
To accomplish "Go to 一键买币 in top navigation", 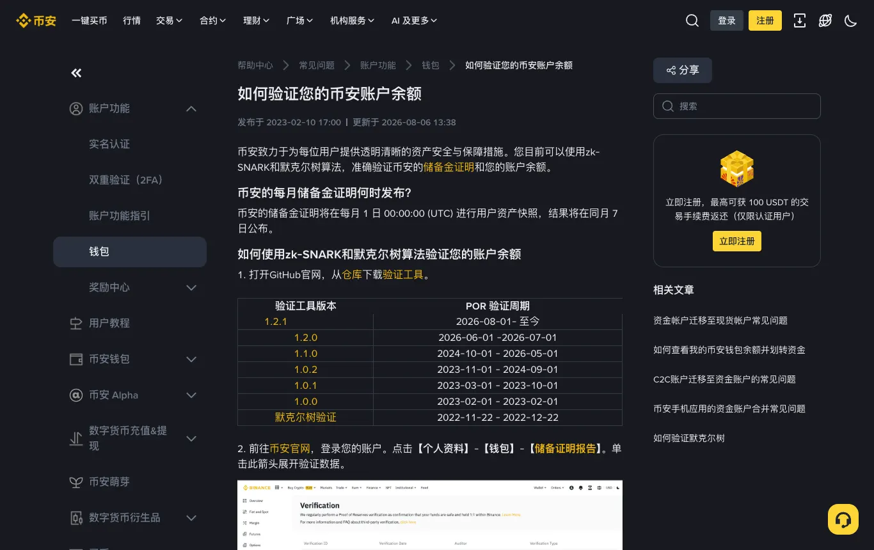I will point(90,20).
